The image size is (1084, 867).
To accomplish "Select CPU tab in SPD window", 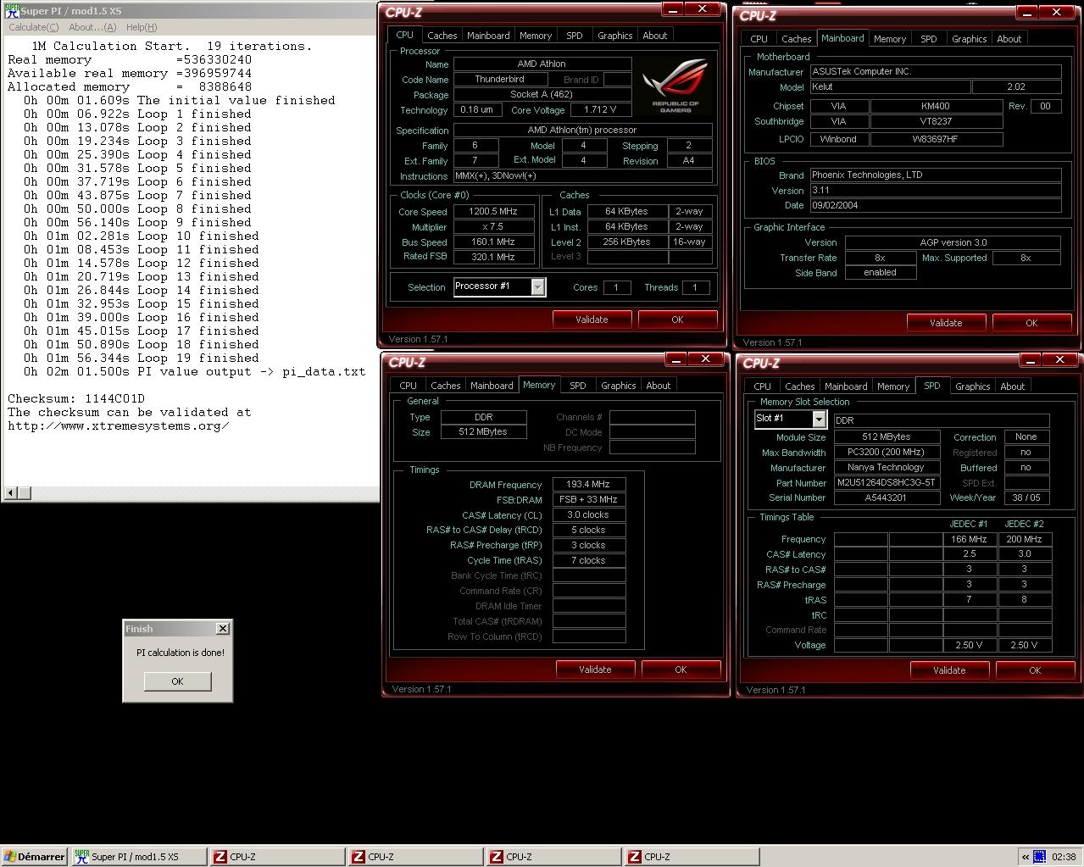I will point(762,386).
